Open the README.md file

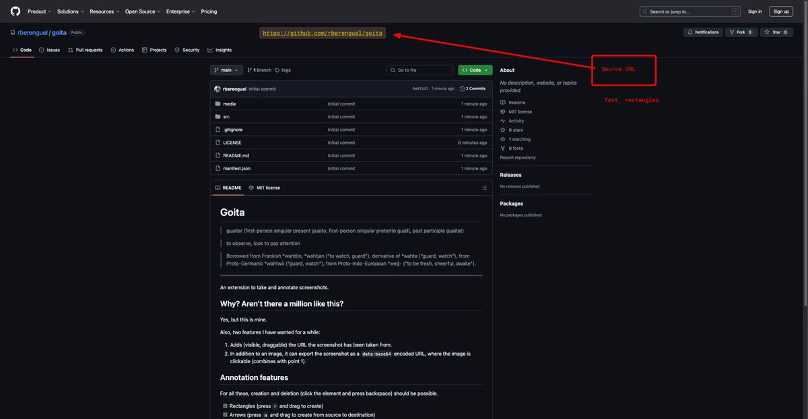pyautogui.click(x=236, y=155)
